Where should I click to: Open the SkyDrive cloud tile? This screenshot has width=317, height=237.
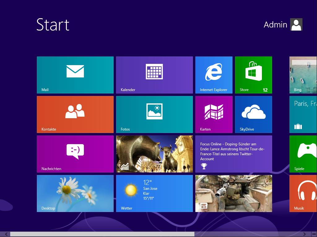click(253, 114)
